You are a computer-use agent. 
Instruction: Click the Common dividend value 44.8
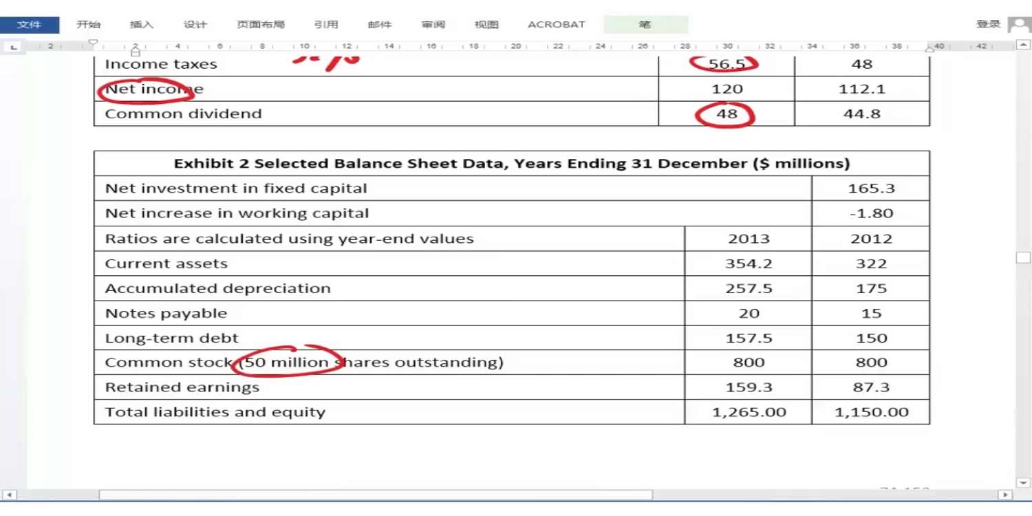click(x=862, y=114)
